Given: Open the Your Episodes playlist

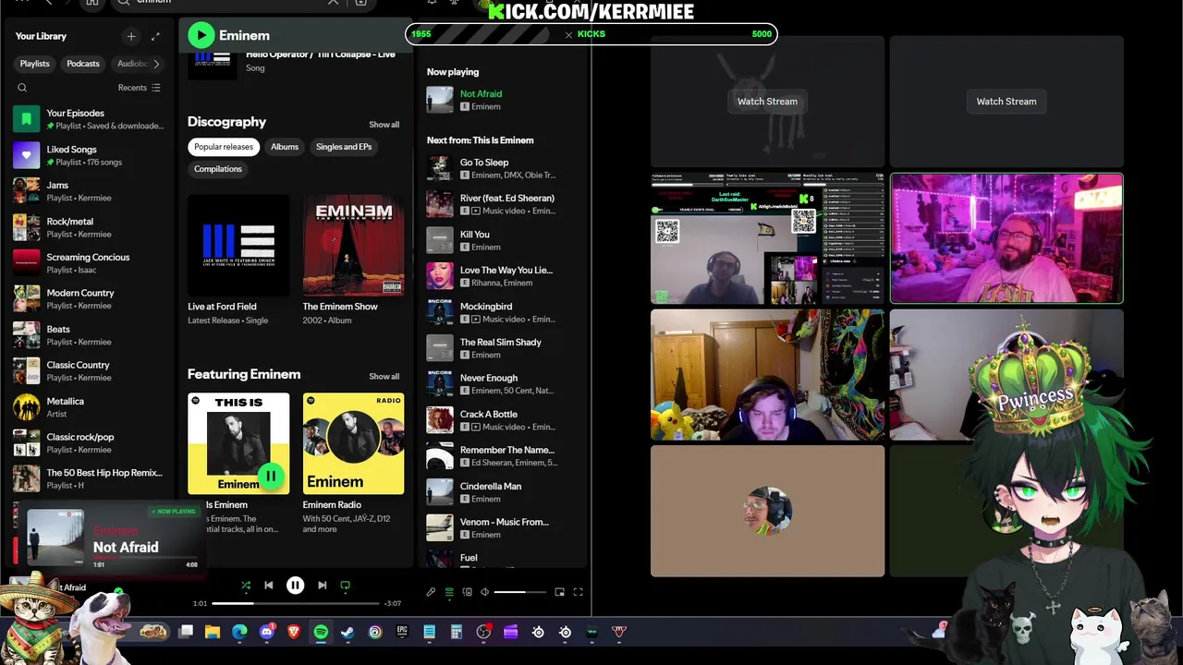Looking at the screenshot, I should (89, 119).
